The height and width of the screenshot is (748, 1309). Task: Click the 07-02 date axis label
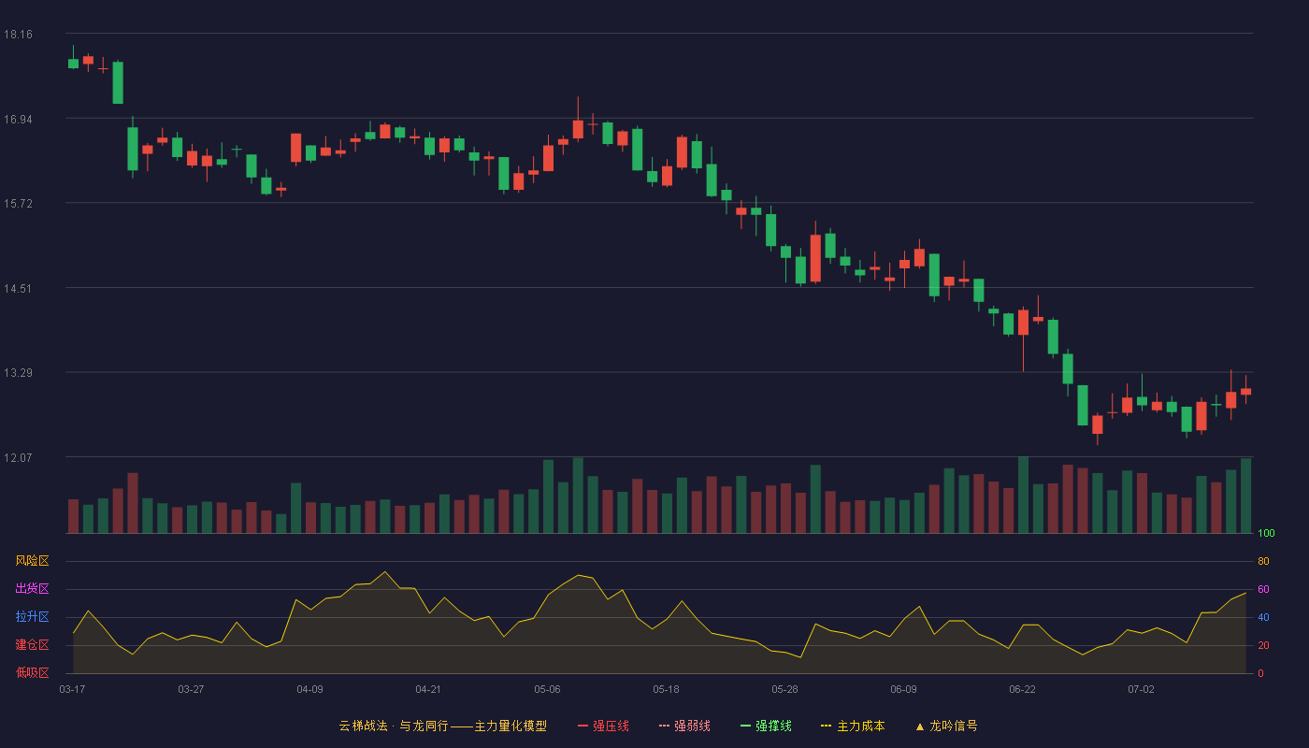pos(1141,689)
